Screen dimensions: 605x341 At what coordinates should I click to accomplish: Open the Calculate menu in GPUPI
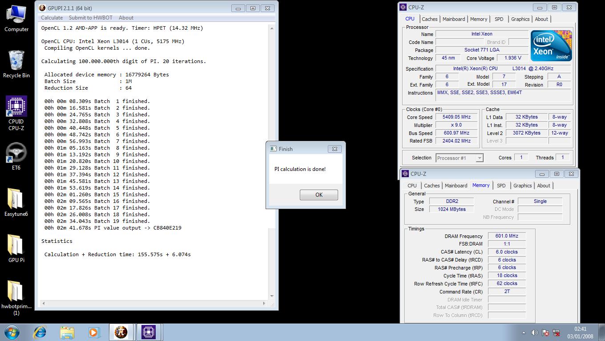click(52, 18)
